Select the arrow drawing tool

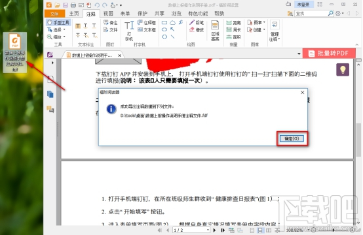click(172, 29)
